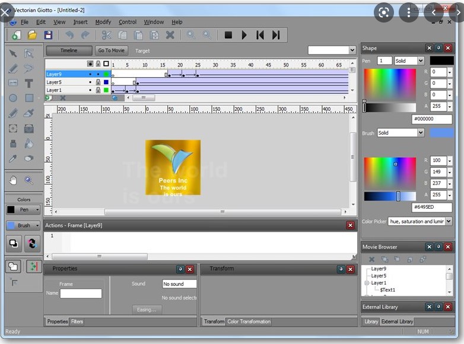
Task: Toggle outline color box for Layer5
Action: (x=106, y=82)
